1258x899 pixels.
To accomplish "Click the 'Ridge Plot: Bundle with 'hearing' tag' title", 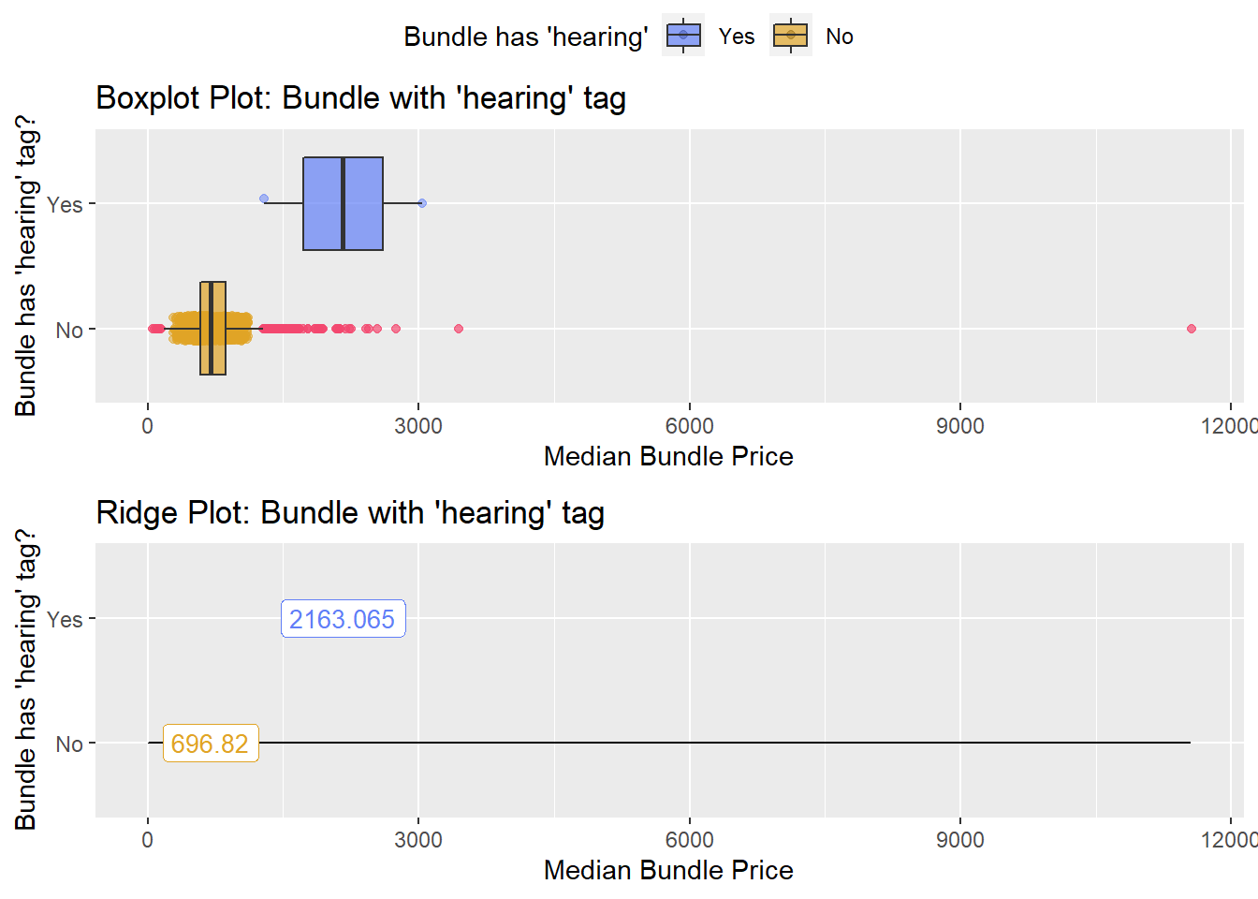I will click(x=350, y=513).
